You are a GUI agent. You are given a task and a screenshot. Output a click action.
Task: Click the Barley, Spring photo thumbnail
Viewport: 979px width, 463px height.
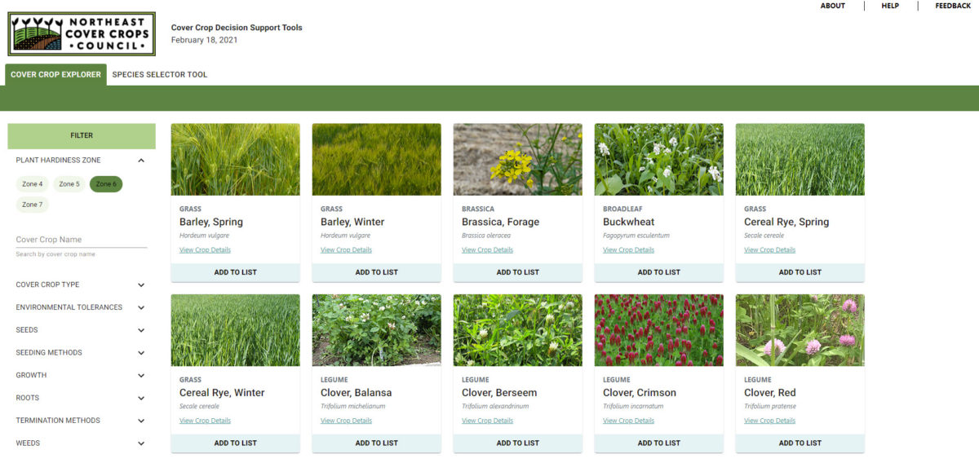(236, 160)
